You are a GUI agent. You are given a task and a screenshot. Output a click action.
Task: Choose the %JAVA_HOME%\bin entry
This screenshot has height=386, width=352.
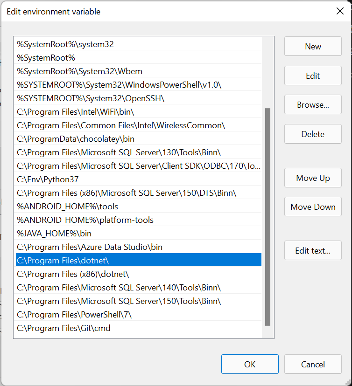click(54, 234)
